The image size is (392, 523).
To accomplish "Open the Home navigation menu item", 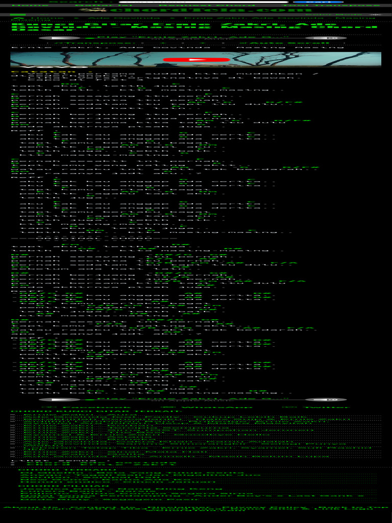I will [30, 5].
